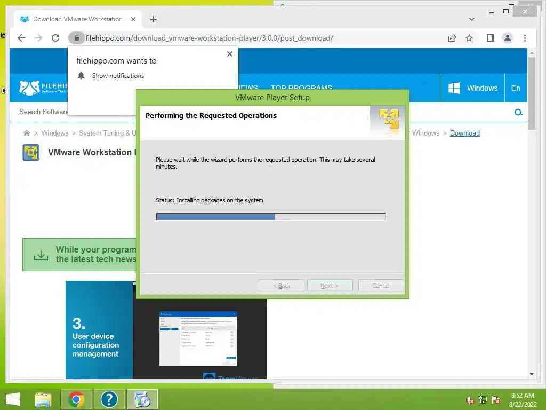
Task: Click the Status: Installing packages text
Action: 209,200
